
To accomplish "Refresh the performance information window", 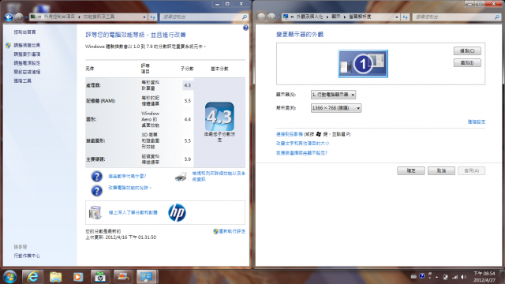I will tap(152, 17).
